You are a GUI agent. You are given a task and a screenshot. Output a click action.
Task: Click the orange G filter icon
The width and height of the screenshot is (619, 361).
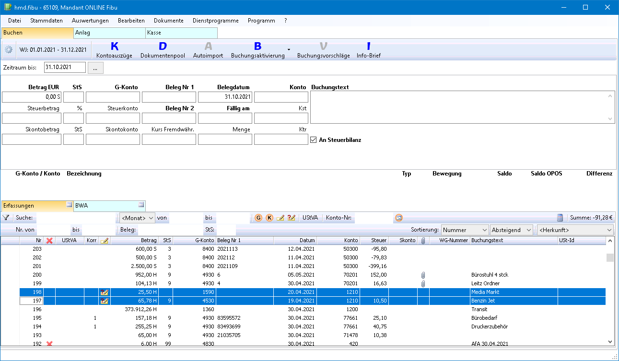click(x=259, y=218)
